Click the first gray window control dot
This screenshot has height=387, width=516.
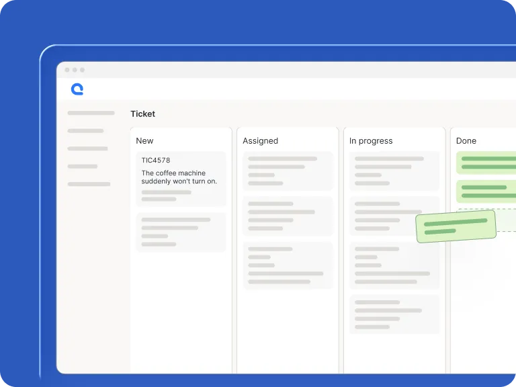pos(67,70)
